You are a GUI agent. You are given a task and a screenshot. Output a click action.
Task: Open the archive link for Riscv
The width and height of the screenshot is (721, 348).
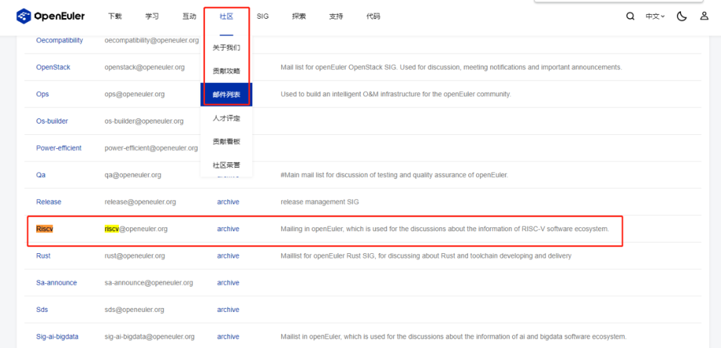pyautogui.click(x=228, y=228)
